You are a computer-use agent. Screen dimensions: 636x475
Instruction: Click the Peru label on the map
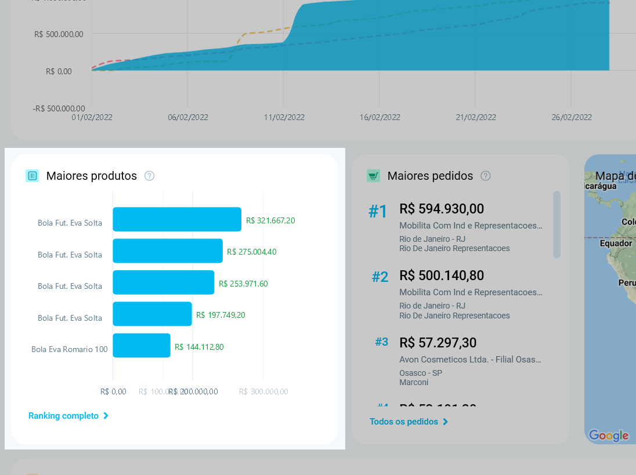pyautogui.click(x=627, y=283)
